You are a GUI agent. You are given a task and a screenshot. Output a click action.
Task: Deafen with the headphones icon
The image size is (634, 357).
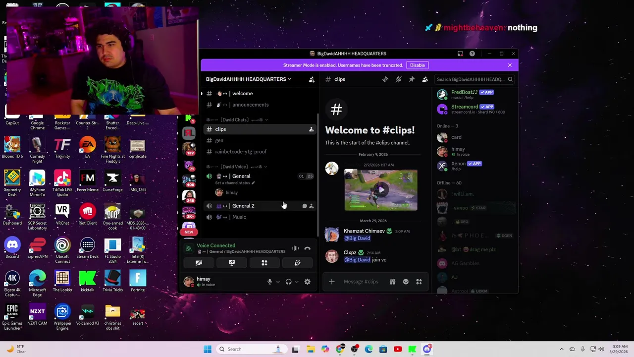point(288,282)
